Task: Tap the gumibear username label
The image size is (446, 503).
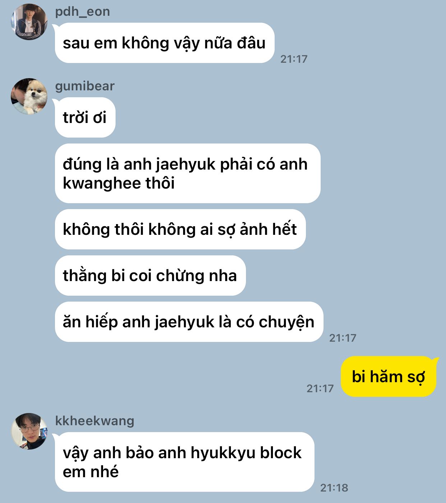Action: point(85,86)
